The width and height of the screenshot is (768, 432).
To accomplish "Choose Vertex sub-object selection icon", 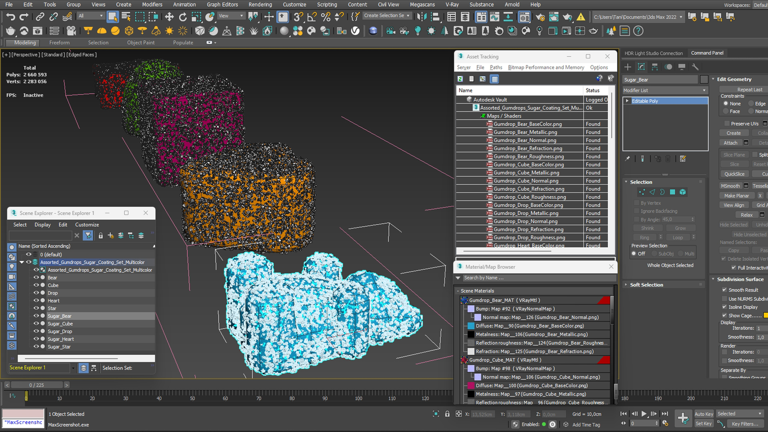I will [x=642, y=192].
